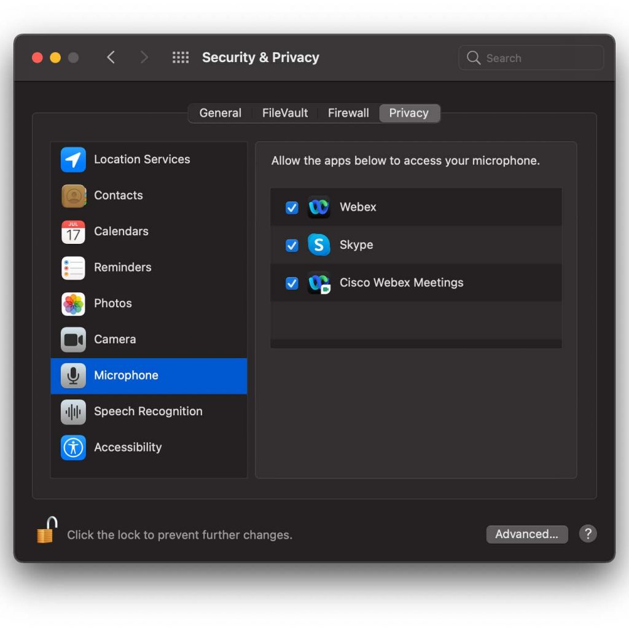This screenshot has height=629, width=629.
Task: Switch to the Firewall tab
Action: [348, 113]
